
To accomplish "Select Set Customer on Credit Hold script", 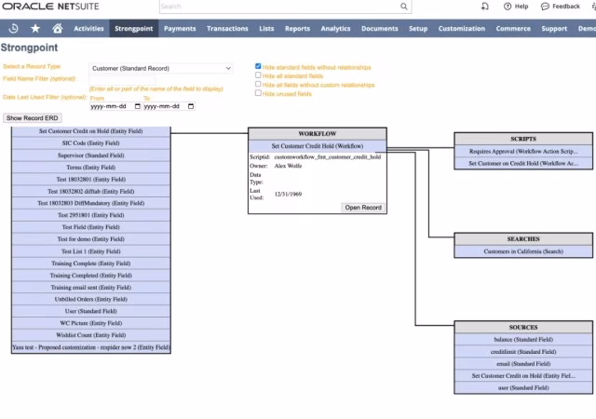I will tap(523, 164).
